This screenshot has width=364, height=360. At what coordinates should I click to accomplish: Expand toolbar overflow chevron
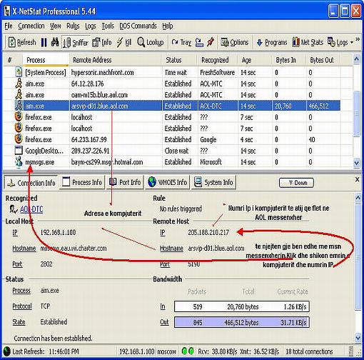tap(358, 39)
